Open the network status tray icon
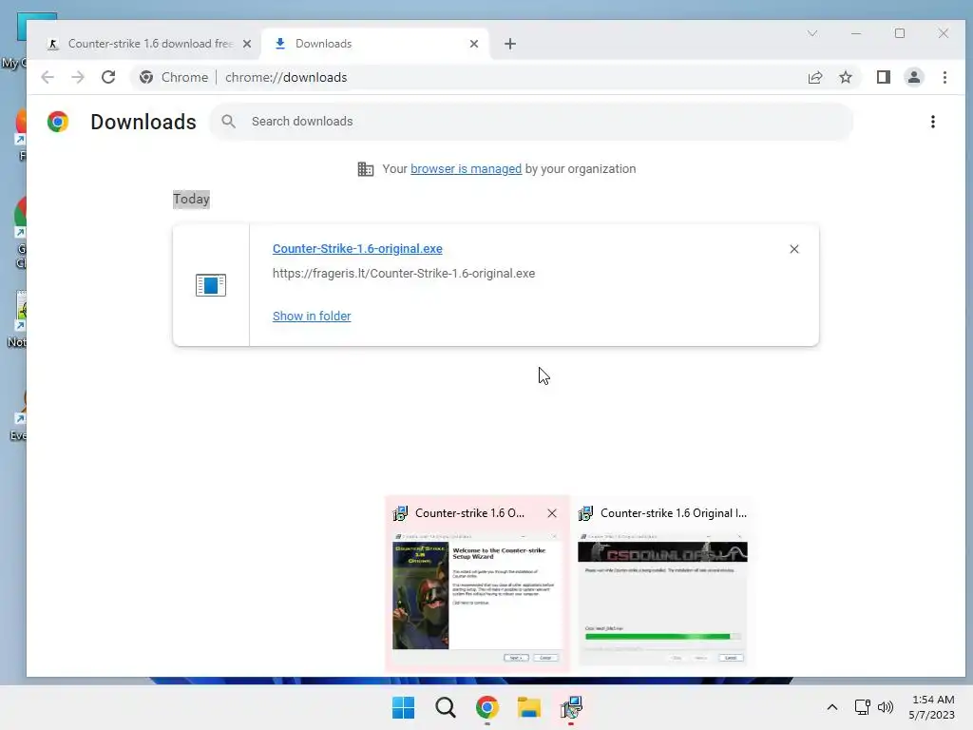Screen dimensions: 973x730 click(862, 707)
